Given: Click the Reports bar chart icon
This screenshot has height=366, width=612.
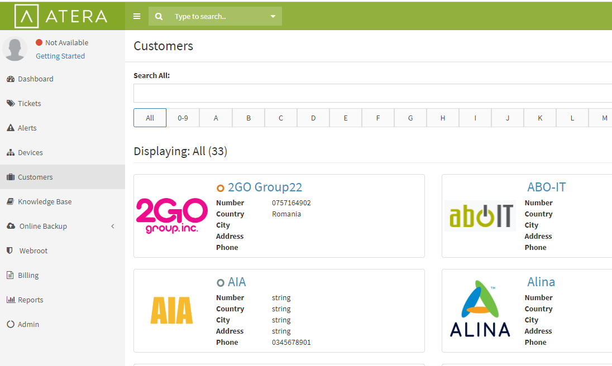Looking at the screenshot, I should pyautogui.click(x=11, y=300).
